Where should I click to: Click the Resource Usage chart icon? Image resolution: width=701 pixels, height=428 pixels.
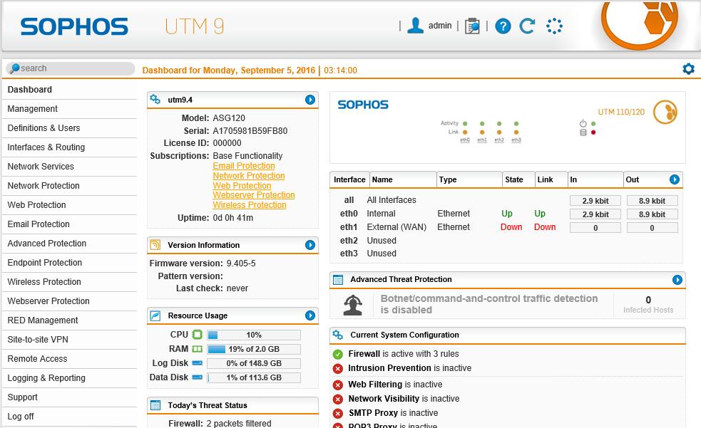click(155, 315)
